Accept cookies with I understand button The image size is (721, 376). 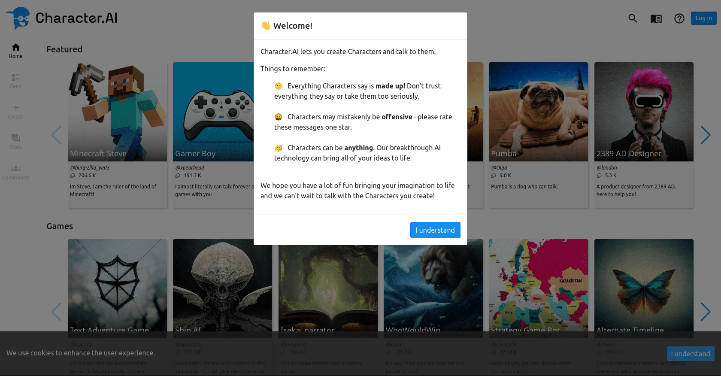pyautogui.click(x=690, y=354)
